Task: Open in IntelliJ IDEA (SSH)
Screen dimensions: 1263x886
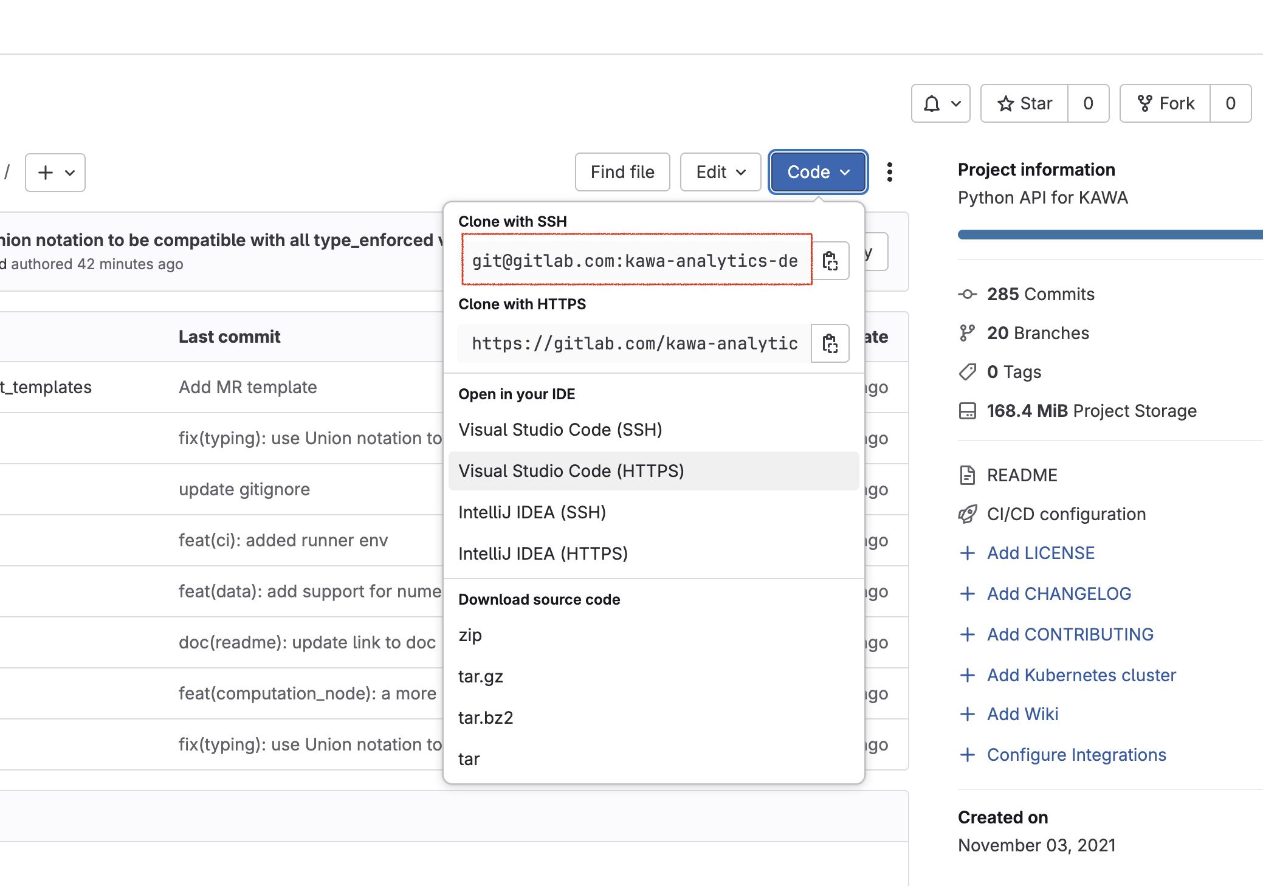Action: [653, 512]
